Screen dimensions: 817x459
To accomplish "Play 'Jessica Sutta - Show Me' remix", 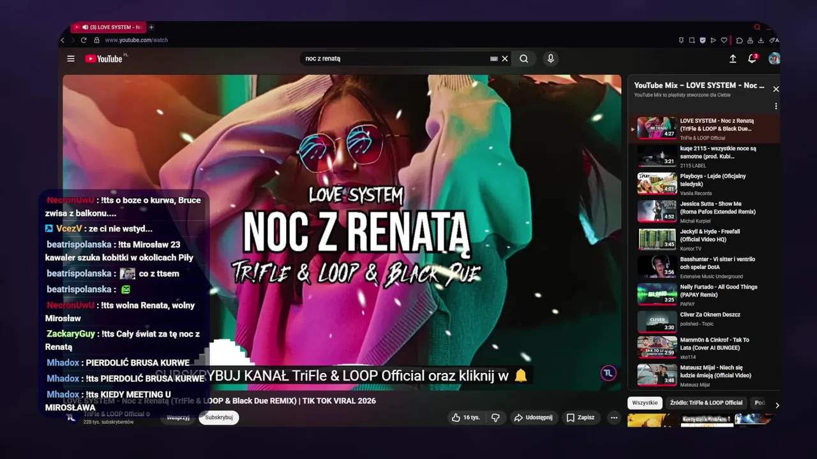I will (x=704, y=212).
